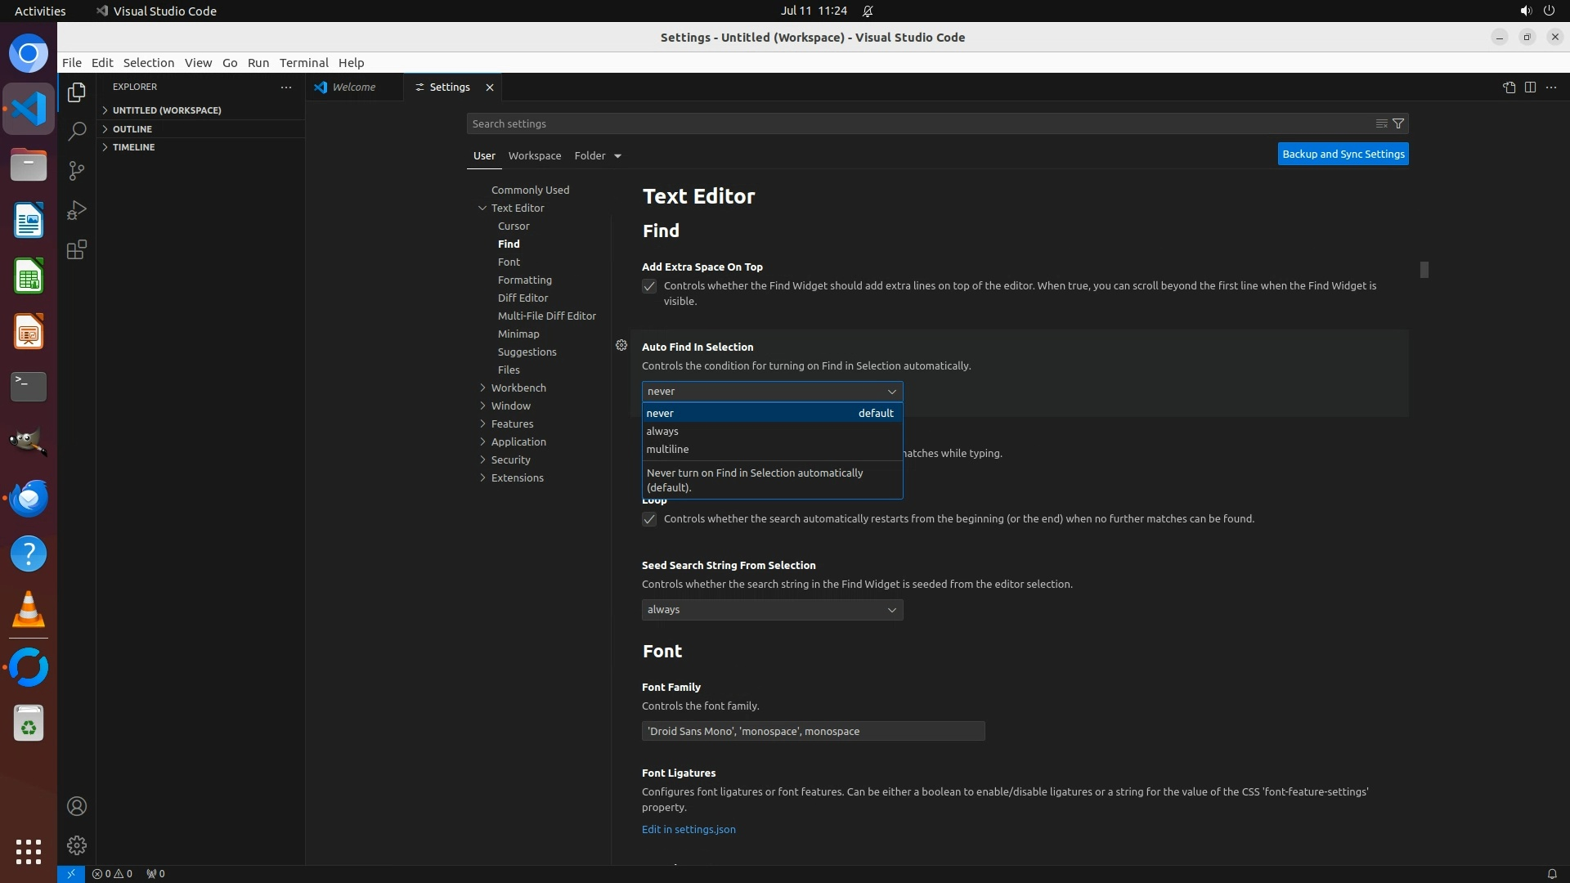Image resolution: width=1570 pixels, height=883 pixels.
Task: Click the Split Editor Right icon
Action: pyautogui.click(x=1530, y=87)
